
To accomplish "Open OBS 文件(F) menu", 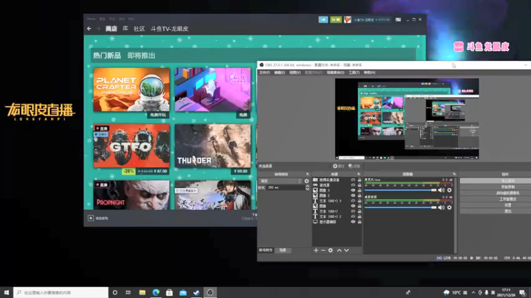I will point(264,72).
